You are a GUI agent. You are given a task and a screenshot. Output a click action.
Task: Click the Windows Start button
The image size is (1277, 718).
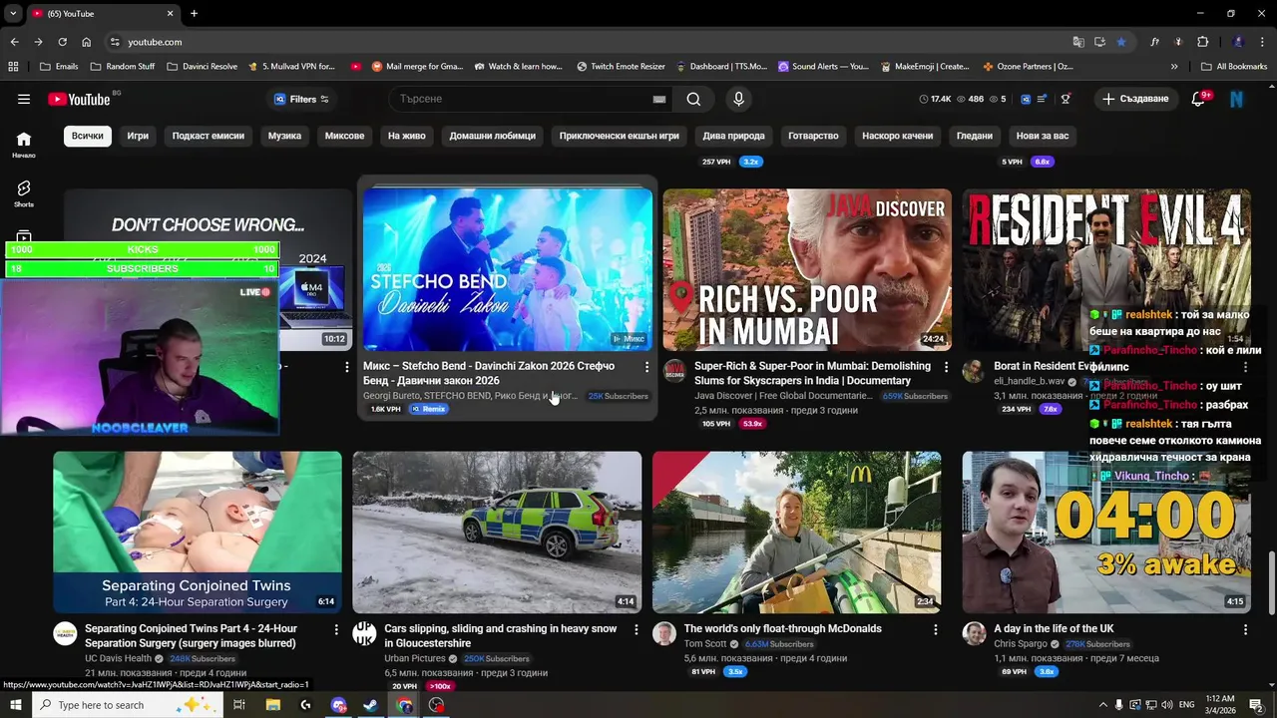coord(15,705)
